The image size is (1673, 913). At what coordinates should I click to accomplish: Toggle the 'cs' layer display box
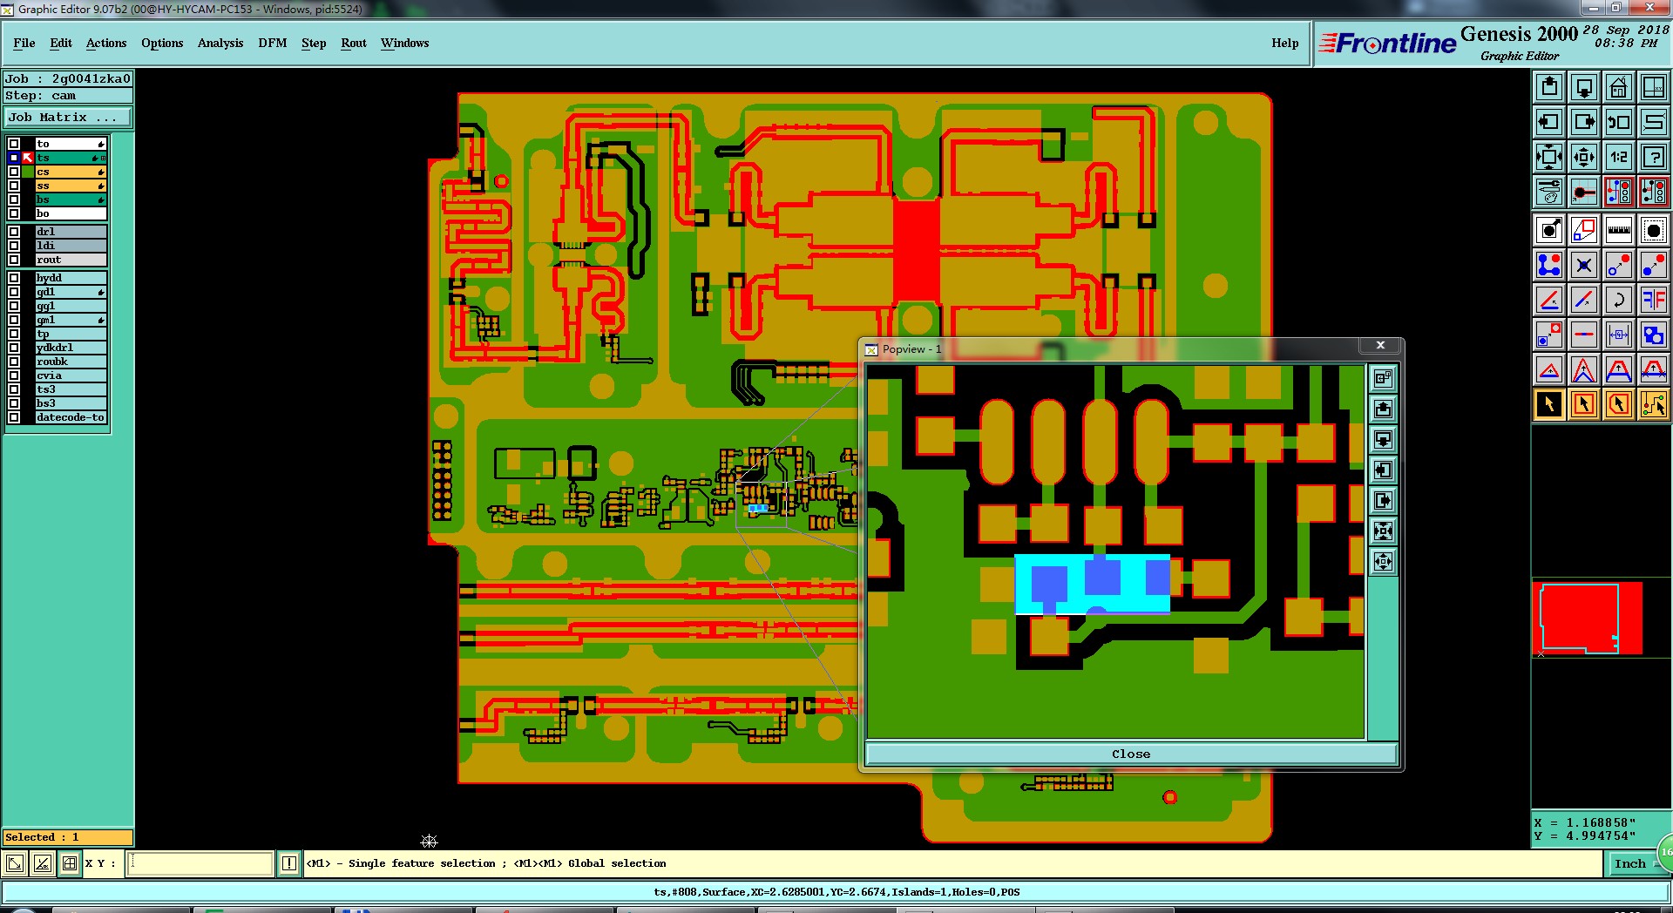click(x=14, y=172)
